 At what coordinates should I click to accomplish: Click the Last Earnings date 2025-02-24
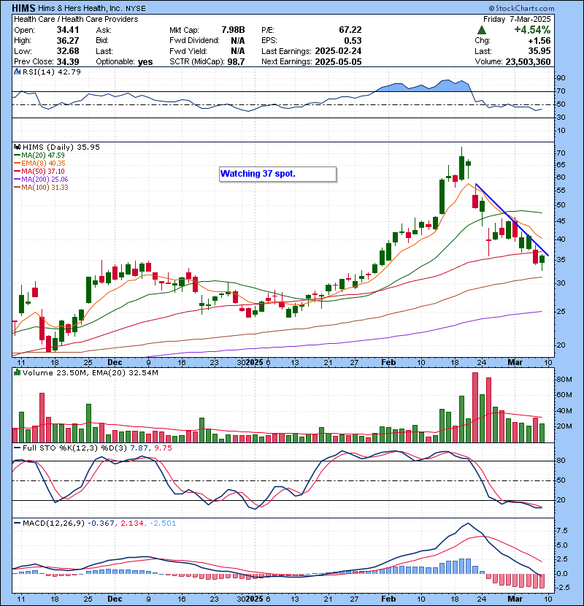338,51
